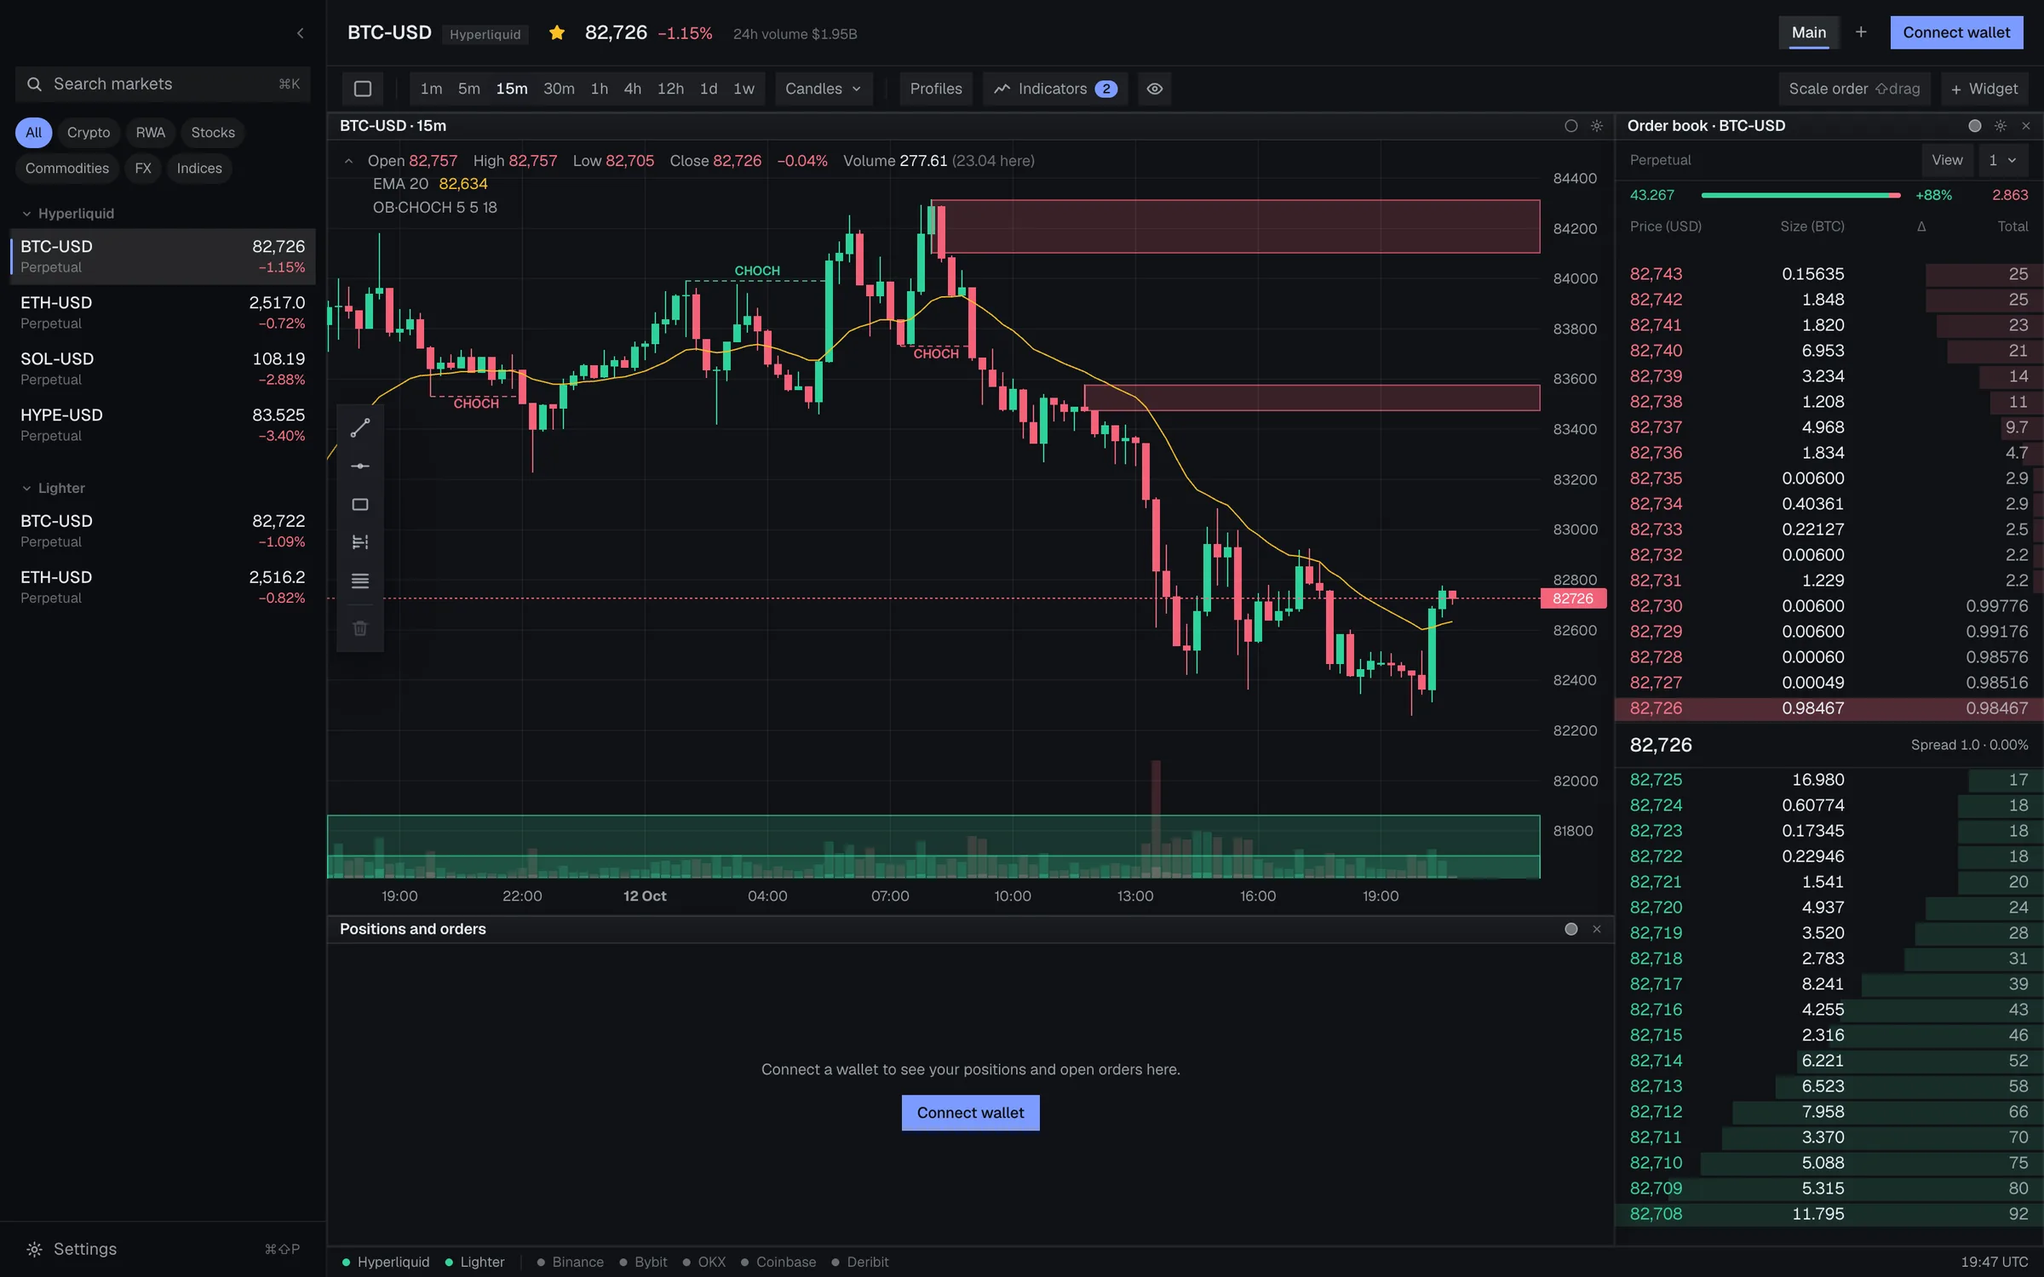Click the search magnifier icon
Viewport: 2044px width, 1277px height.
point(34,84)
